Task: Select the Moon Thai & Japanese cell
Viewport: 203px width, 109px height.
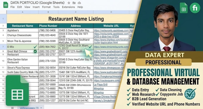Action: pyautogui.click(x=22, y=41)
